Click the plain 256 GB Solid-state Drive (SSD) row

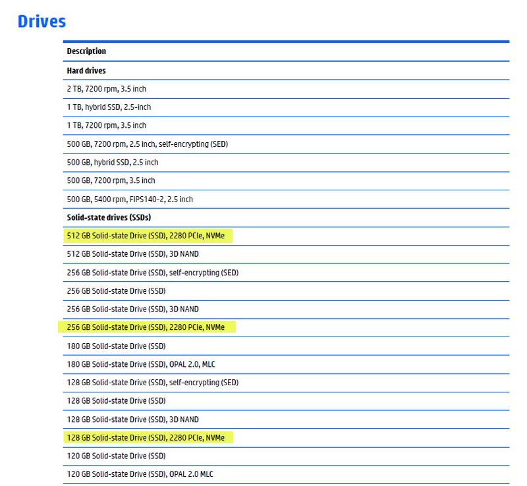(x=286, y=291)
